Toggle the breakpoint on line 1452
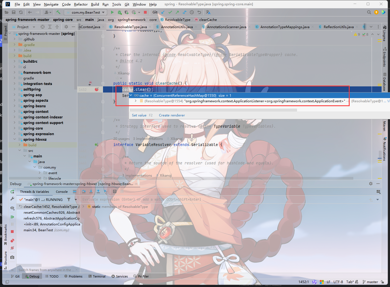 (x=97, y=89)
